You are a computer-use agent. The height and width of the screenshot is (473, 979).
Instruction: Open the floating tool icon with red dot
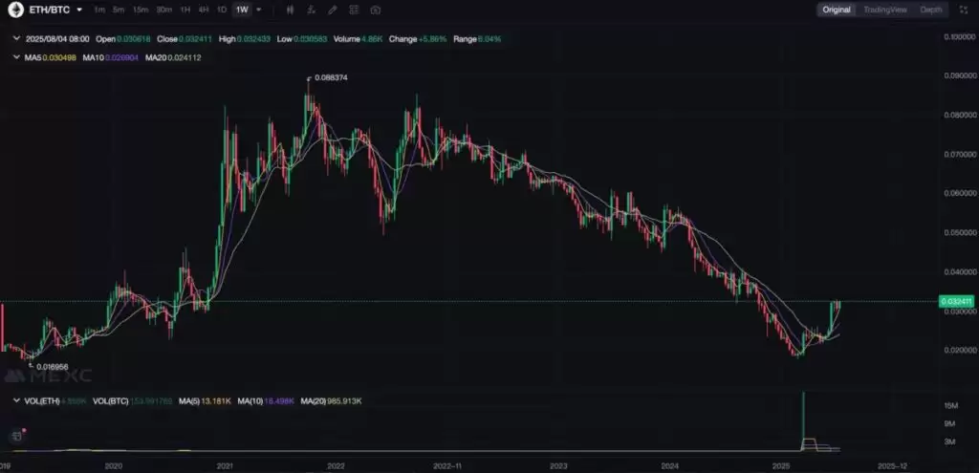tap(16, 438)
